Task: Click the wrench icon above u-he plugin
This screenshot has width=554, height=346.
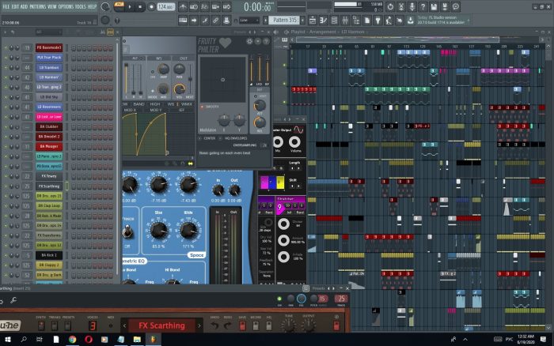Action: coord(13,300)
